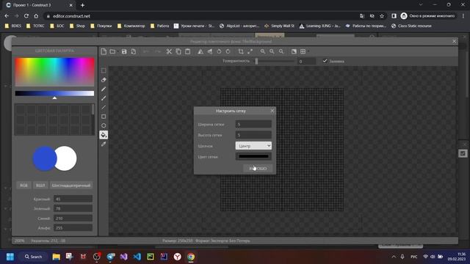Open the Cisco Static resource bookmark
The image size is (470, 264).
click(x=411, y=26)
